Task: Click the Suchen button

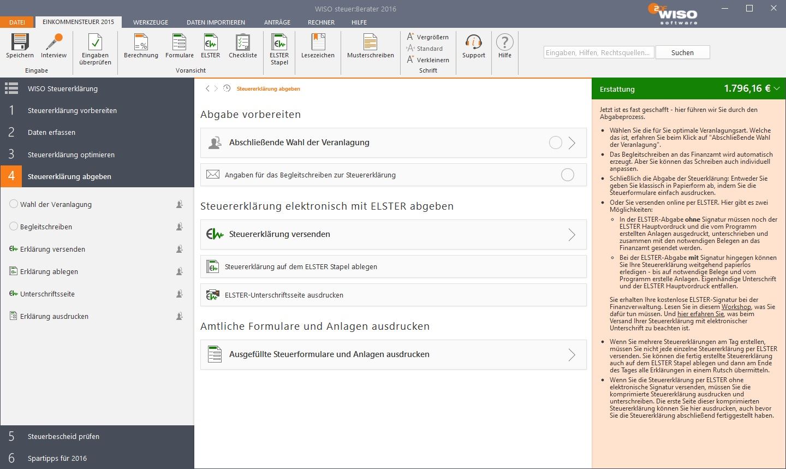Action: coord(682,52)
